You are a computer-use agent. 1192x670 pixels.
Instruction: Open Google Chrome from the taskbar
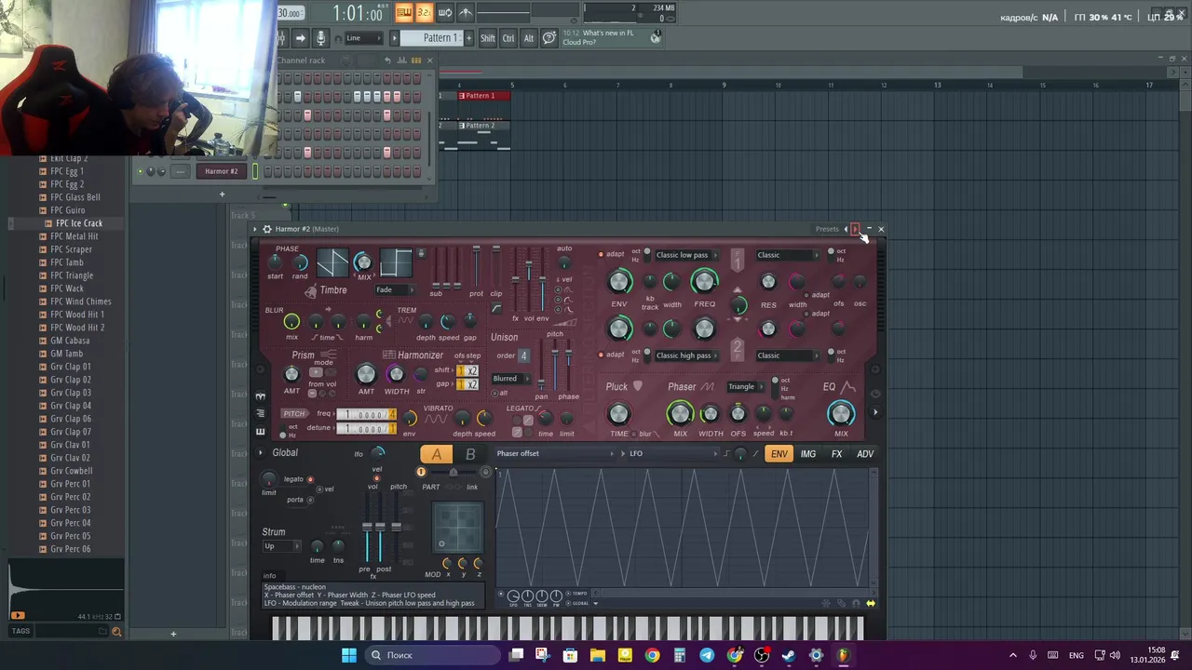[652, 655]
